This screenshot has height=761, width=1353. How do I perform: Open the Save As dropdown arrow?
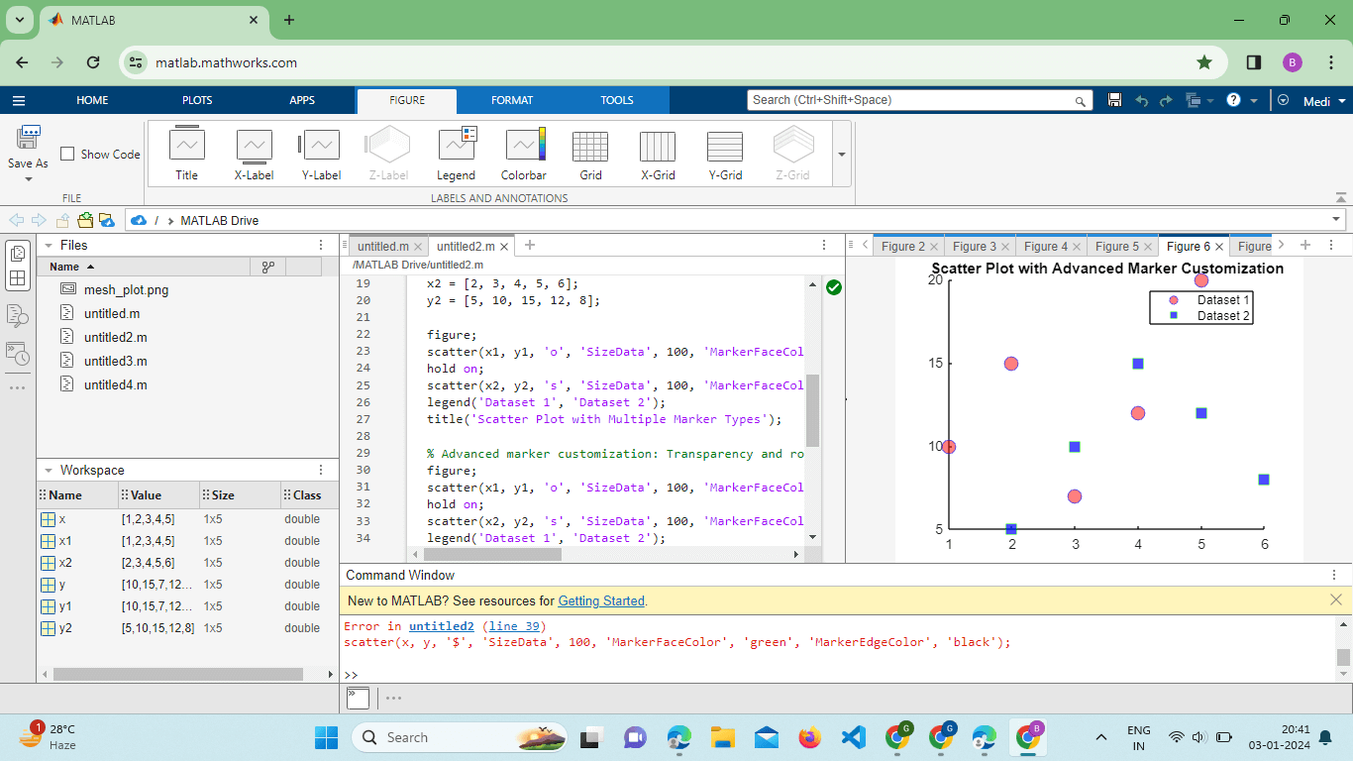click(28, 179)
